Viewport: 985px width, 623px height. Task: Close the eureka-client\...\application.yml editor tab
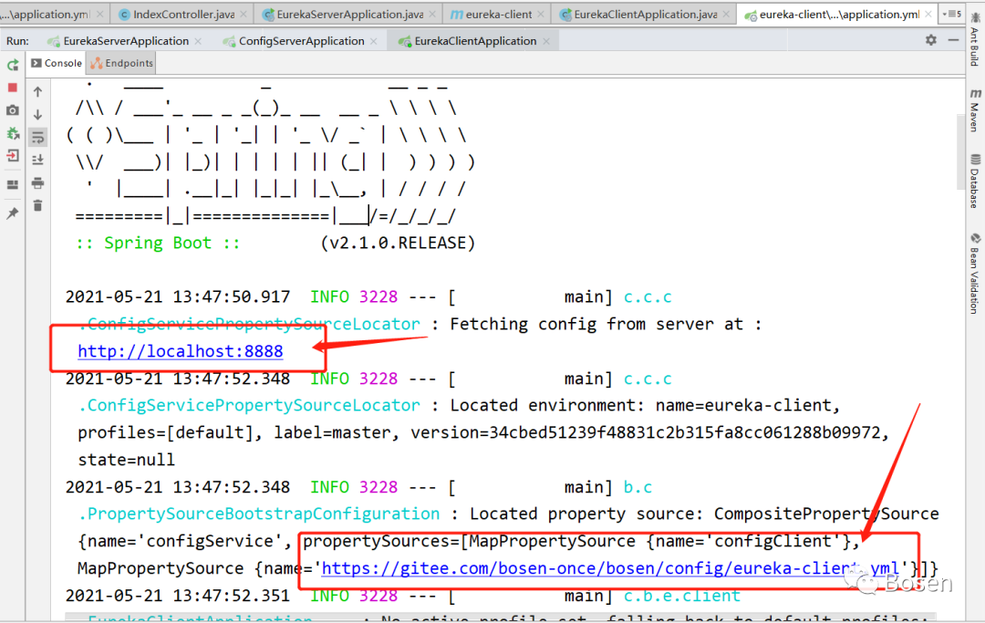[928, 14]
